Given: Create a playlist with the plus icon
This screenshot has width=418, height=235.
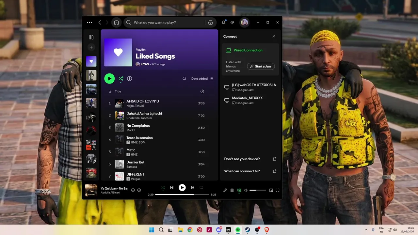Looking at the screenshot, I should [x=91, y=47].
